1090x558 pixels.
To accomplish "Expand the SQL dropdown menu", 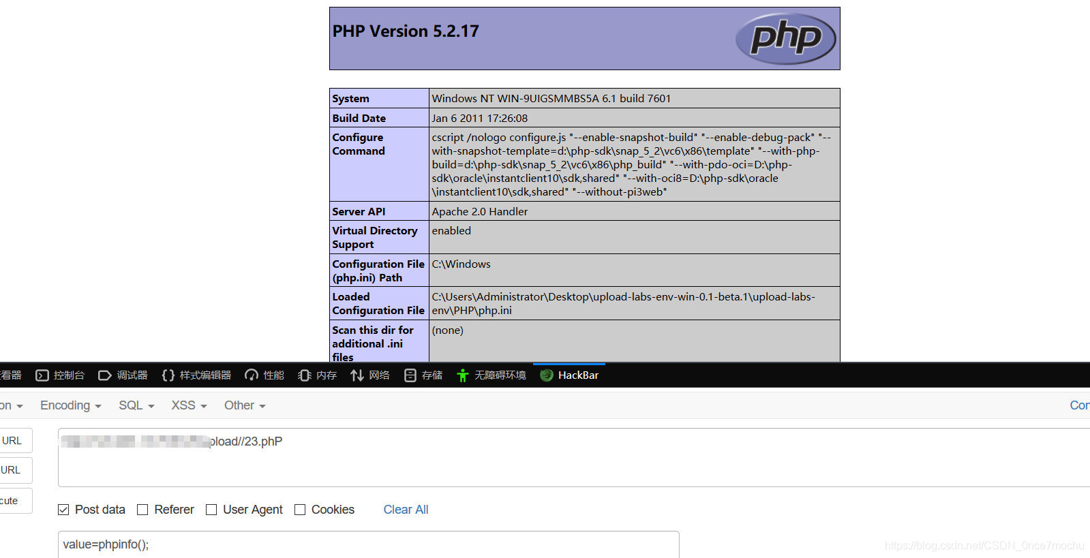I will coord(136,405).
